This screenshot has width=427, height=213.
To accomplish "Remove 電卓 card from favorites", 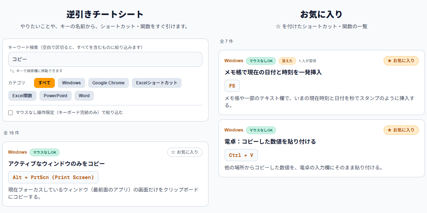I will [x=401, y=130].
